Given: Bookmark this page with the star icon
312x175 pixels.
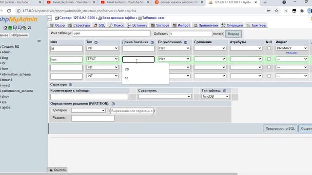Looking at the screenshot, I should tap(276, 11).
